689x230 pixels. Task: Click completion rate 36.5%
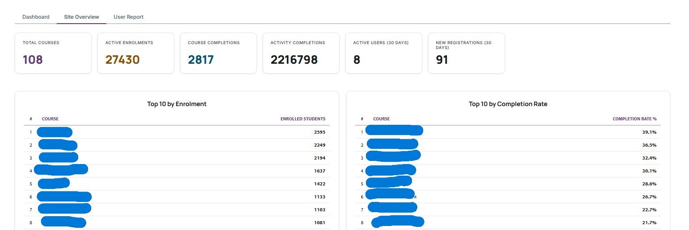[649, 145]
